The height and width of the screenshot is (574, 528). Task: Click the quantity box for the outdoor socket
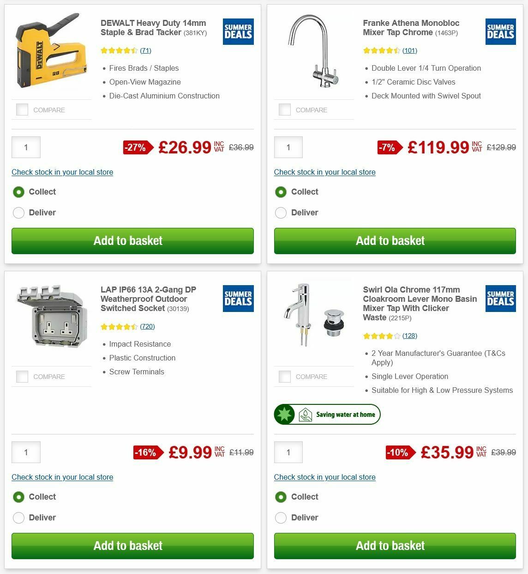click(x=26, y=452)
